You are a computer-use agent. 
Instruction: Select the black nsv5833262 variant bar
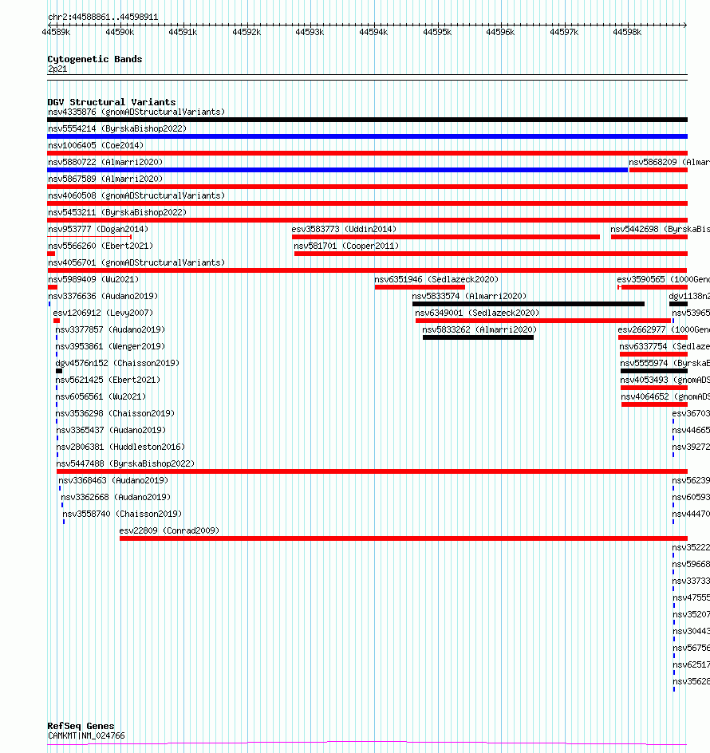tap(478, 337)
